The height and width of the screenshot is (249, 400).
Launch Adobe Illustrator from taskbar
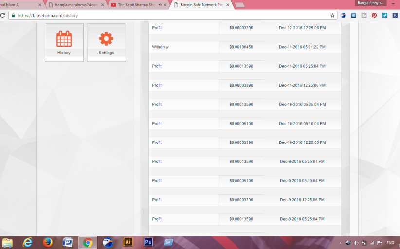tap(128, 242)
